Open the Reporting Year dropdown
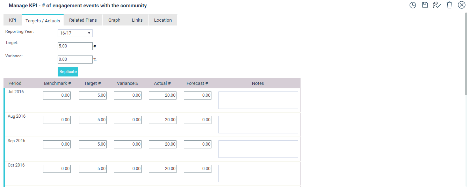 tap(75, 33)
